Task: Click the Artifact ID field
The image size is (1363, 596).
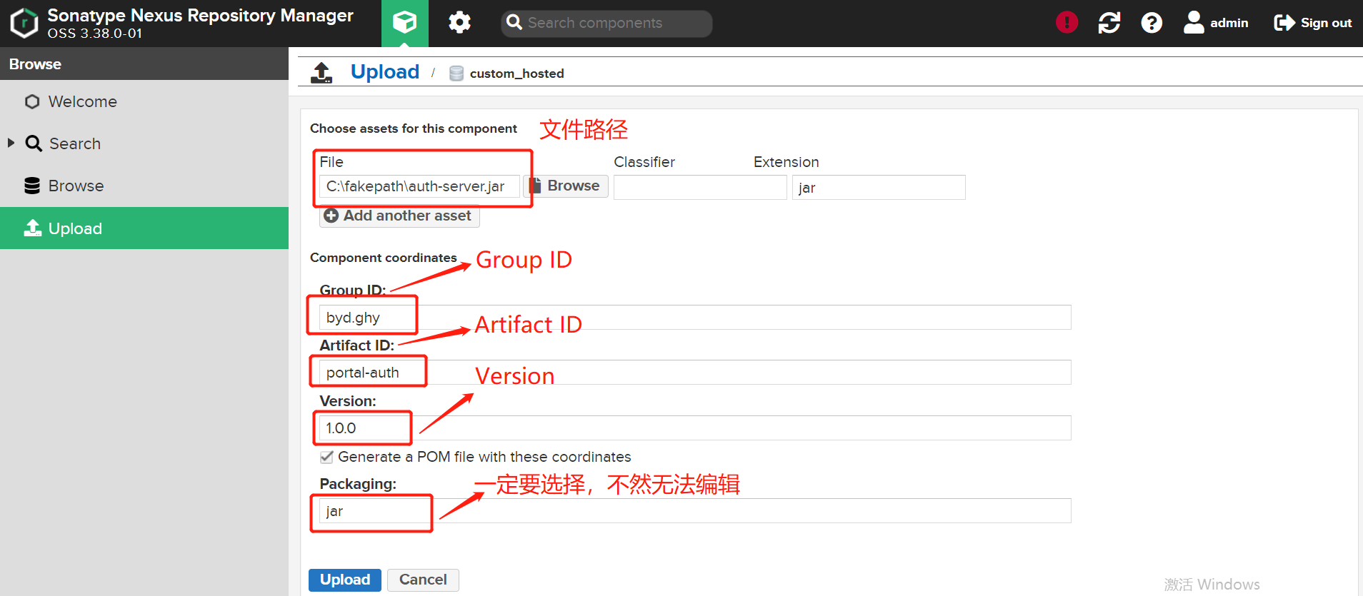Action: [x=695, y=373]
